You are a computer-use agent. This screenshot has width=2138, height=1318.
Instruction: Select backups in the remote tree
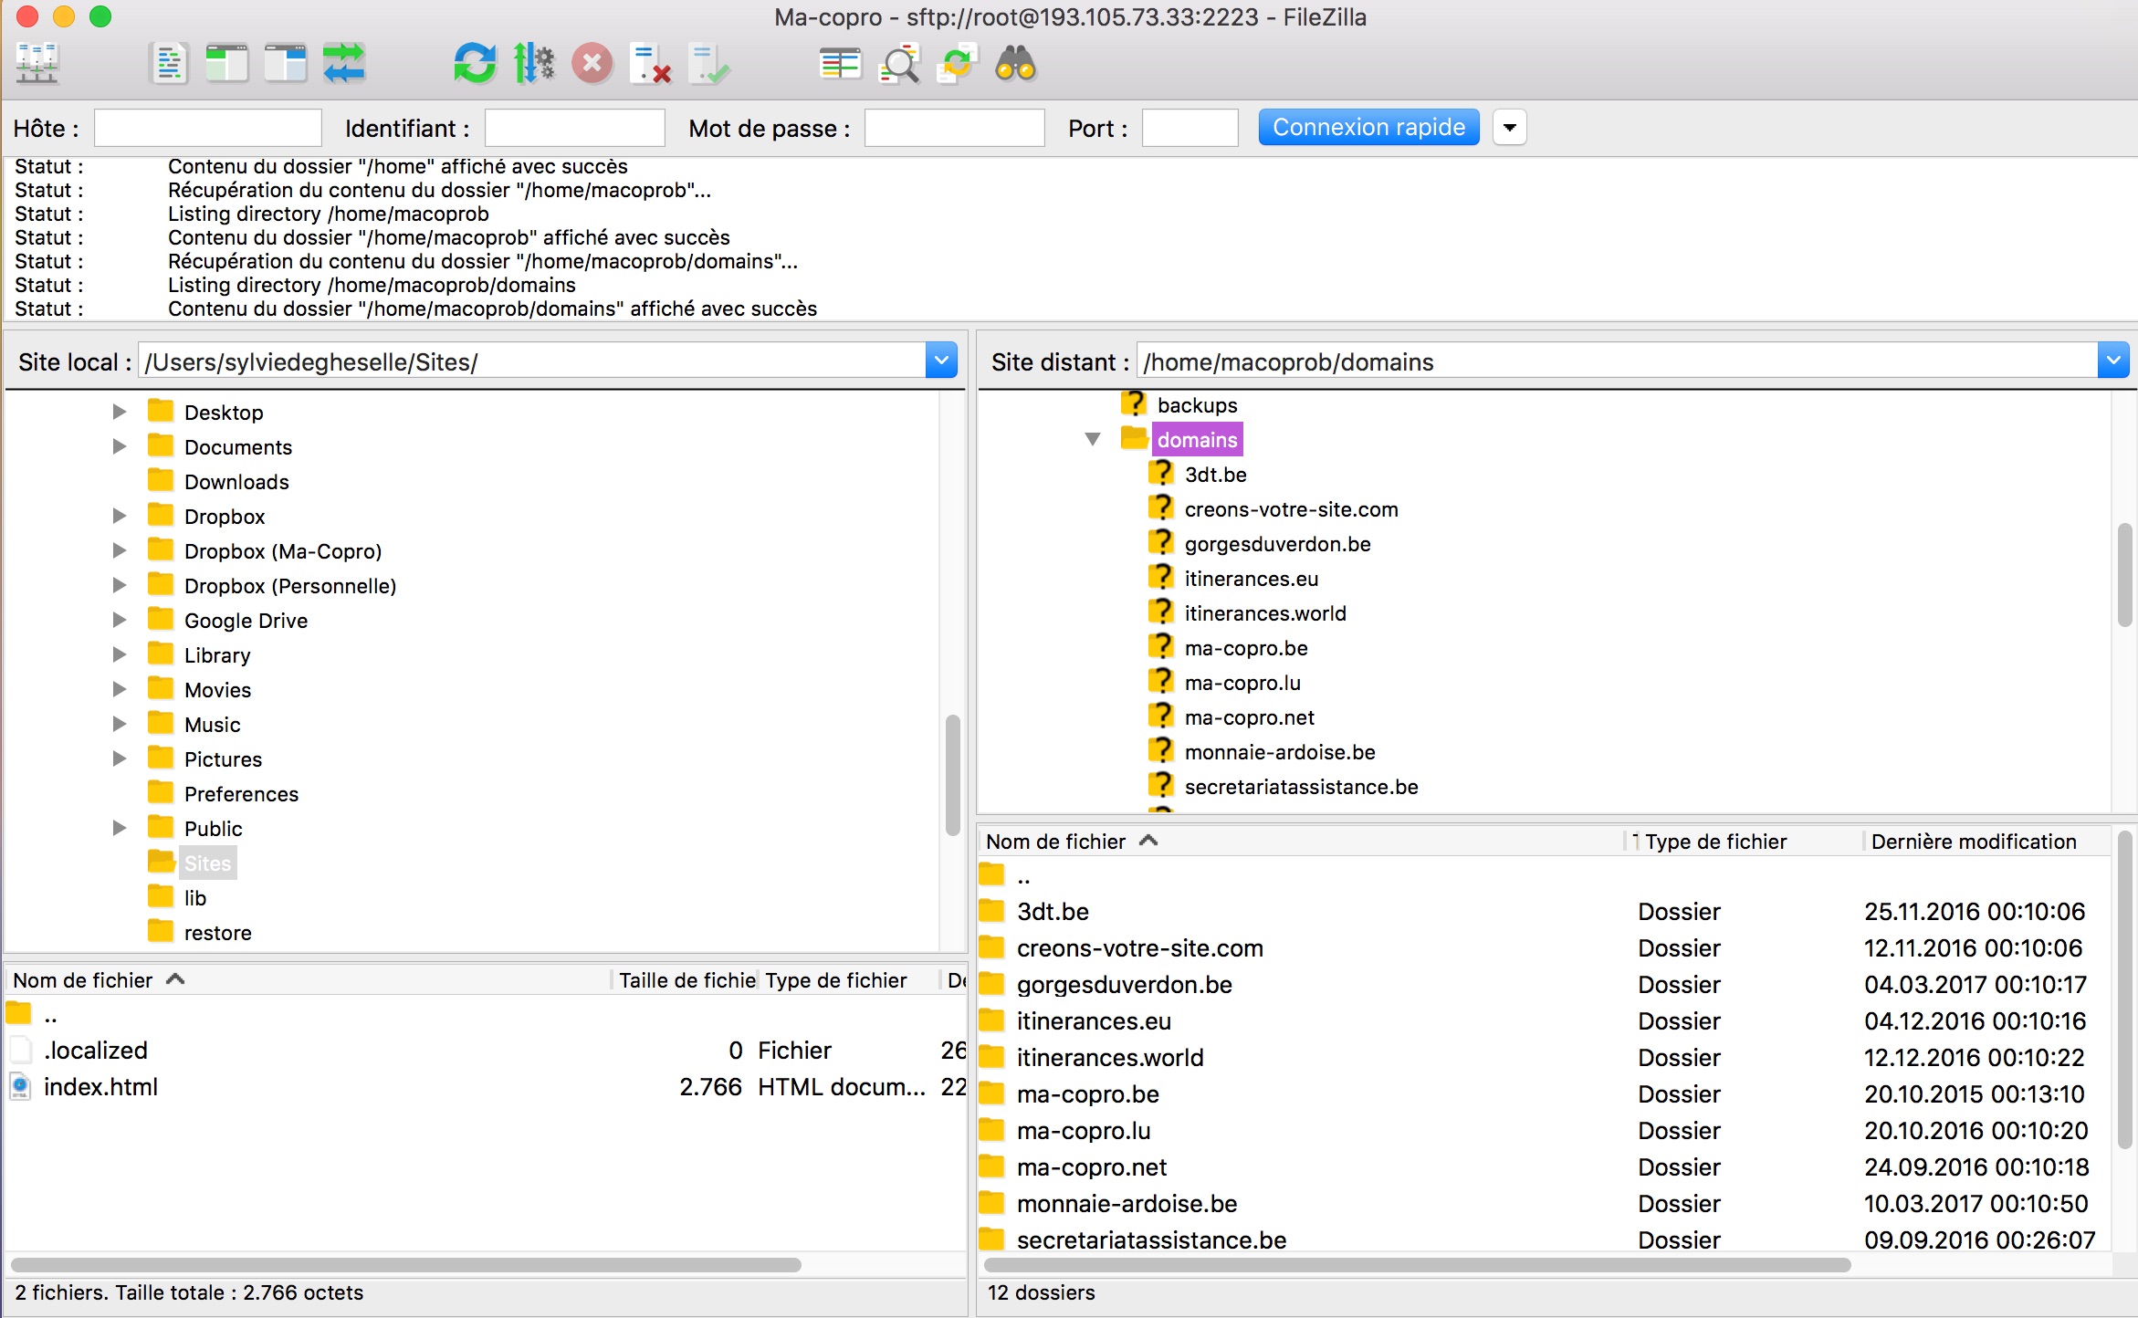point(1197,405)
